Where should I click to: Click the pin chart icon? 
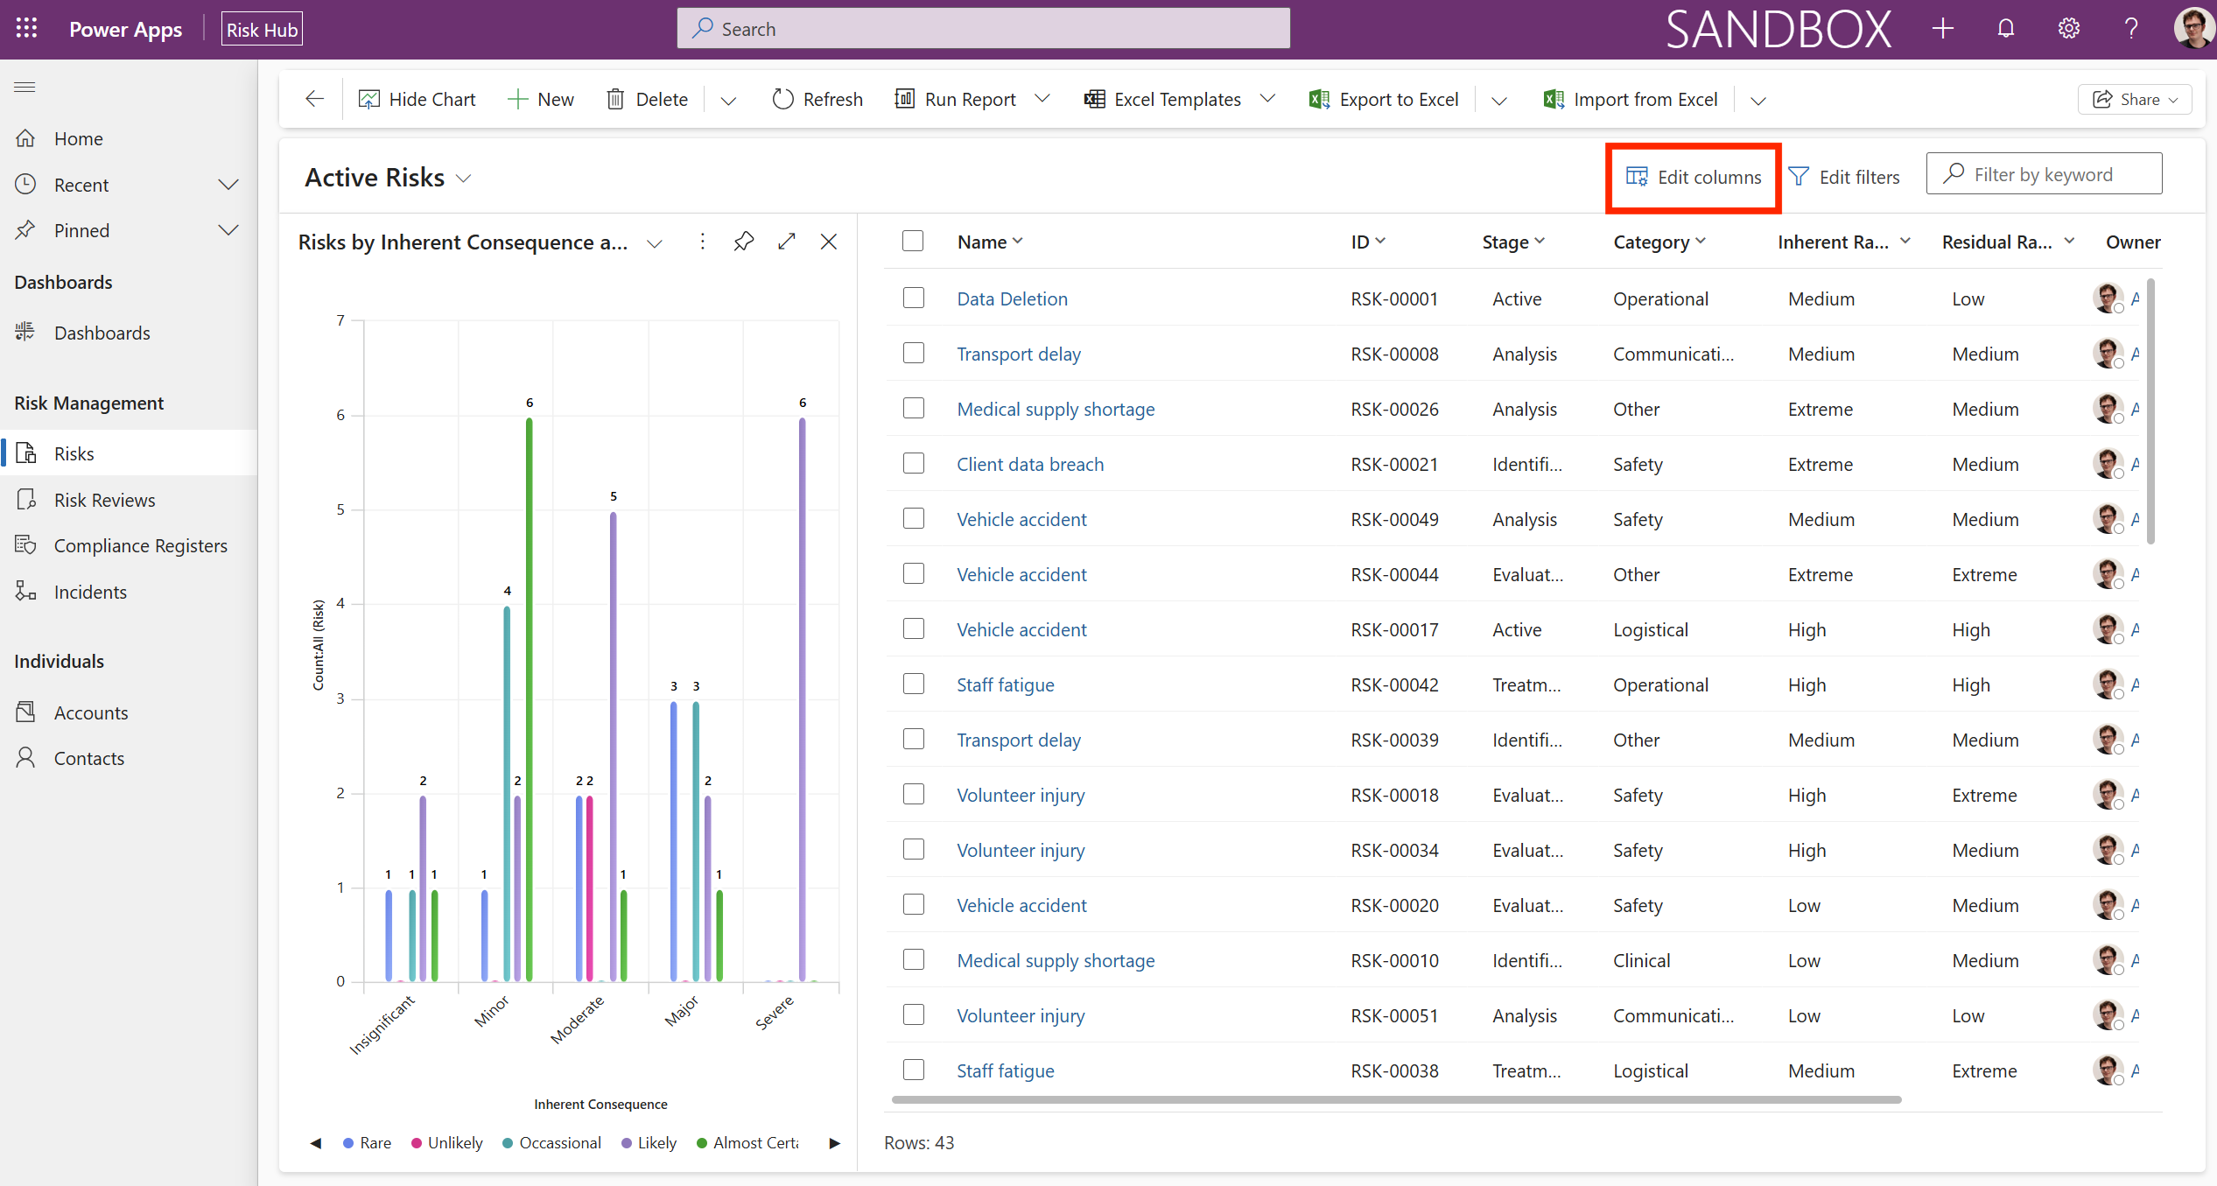[743, 242]
